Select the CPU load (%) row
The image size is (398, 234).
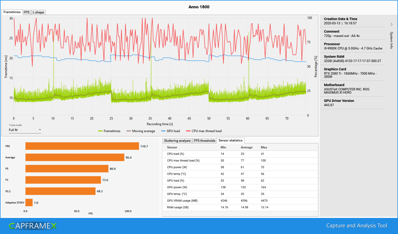(x=240, y=154)
